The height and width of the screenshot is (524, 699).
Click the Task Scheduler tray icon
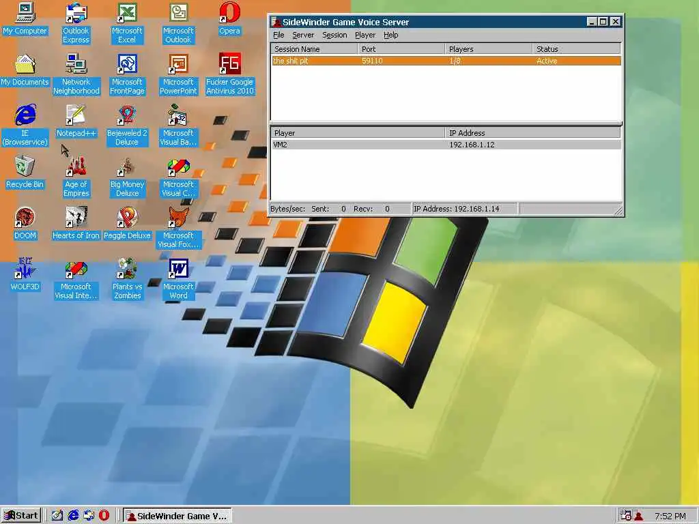point(625,516)
